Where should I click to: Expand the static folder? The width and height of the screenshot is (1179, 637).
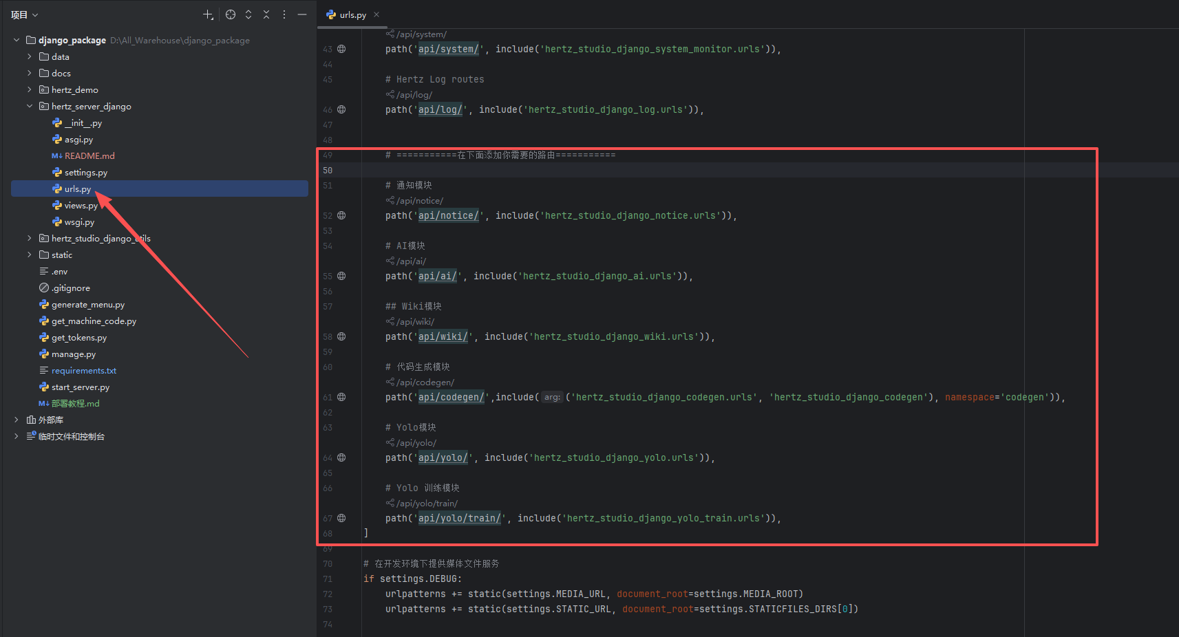30,255
